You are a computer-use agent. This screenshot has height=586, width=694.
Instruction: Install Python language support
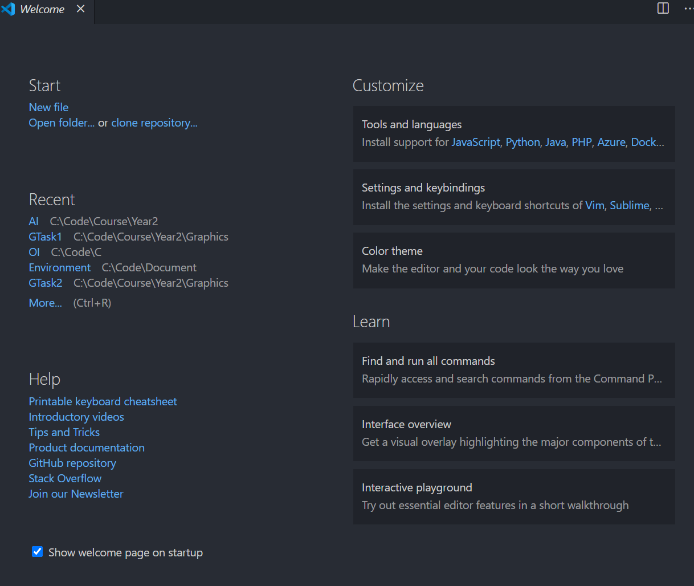coord(522,142)
